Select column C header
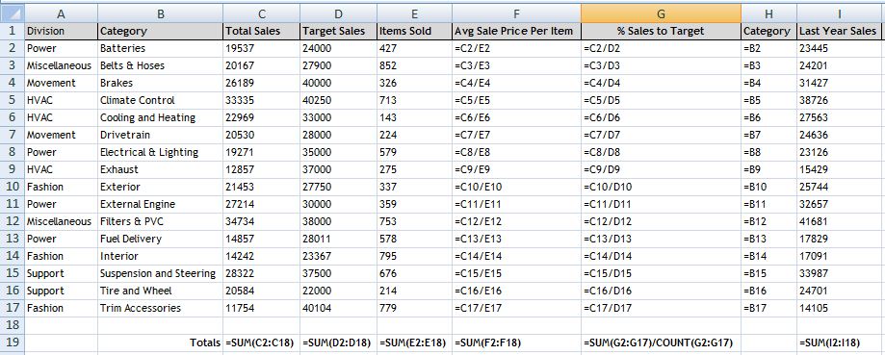This screenshot has width=885, height=355. pos(261,13)
